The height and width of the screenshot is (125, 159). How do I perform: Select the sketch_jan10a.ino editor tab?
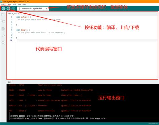(15, 13)
